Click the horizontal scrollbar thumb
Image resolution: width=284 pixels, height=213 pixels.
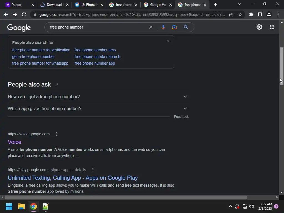point(126,197)
